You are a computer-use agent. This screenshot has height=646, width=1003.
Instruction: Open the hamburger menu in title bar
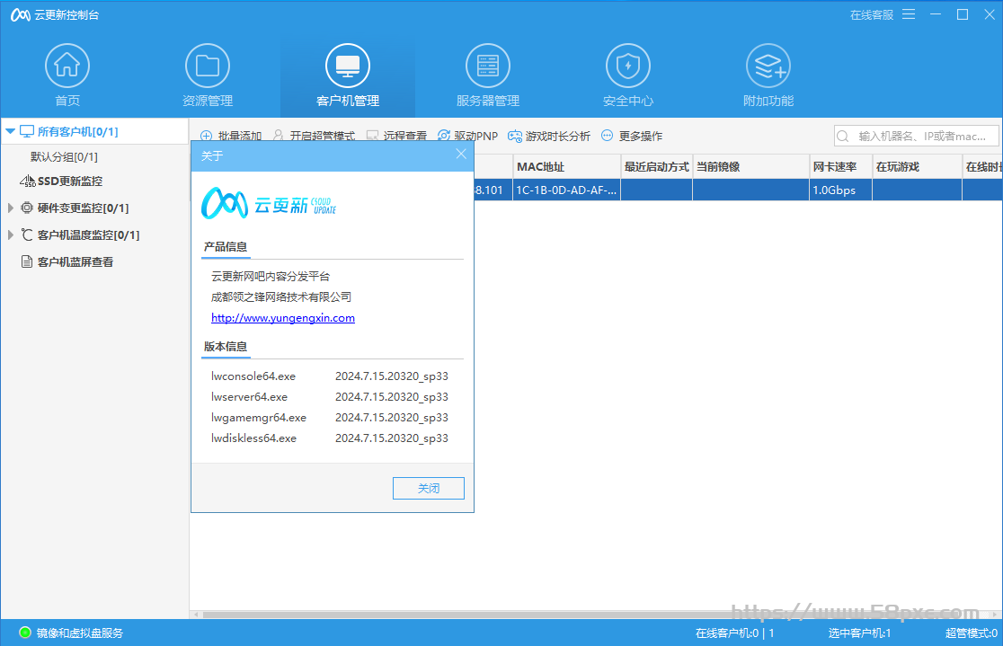click(909, 14)
